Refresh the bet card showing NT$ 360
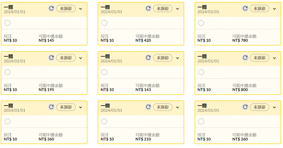Image resolution: width=283 pixels, height=148 pixels. pos(51,107)
